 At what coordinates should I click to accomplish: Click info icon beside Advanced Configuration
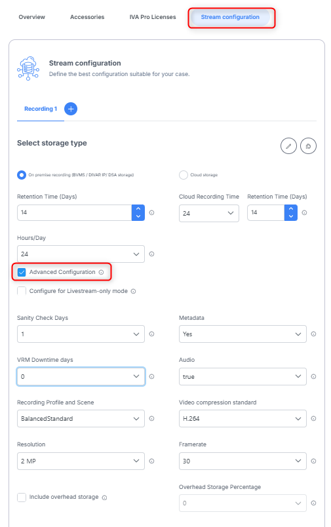point(101,272)
